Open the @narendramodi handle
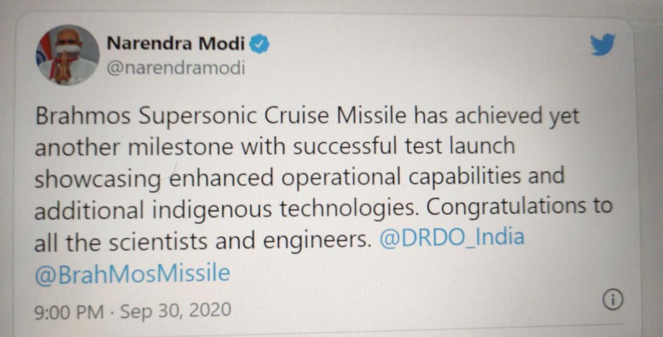The height and width of the screenshot is (337, 663). point(175,68)
